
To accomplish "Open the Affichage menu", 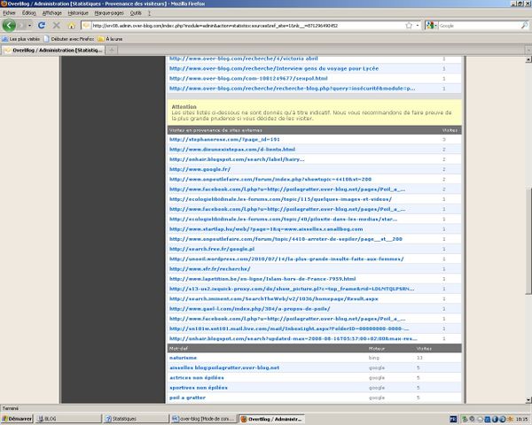I will coord(52,13).
